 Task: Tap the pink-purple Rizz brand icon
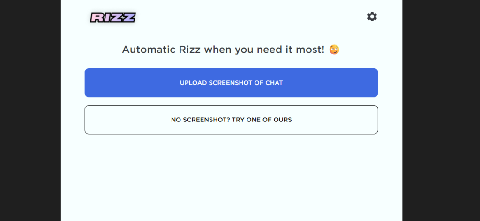coord(113,18)
